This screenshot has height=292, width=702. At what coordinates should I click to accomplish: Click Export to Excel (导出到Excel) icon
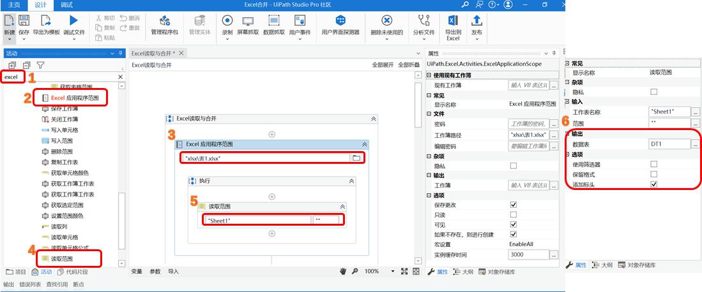(453, 20)
